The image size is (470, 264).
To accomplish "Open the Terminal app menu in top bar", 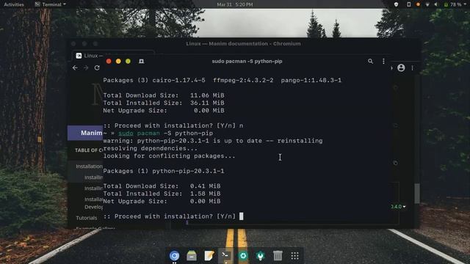I will [50, 4].
